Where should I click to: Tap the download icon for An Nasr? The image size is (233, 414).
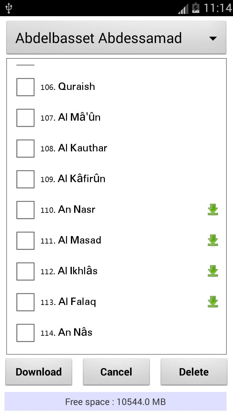pos(213,210)
